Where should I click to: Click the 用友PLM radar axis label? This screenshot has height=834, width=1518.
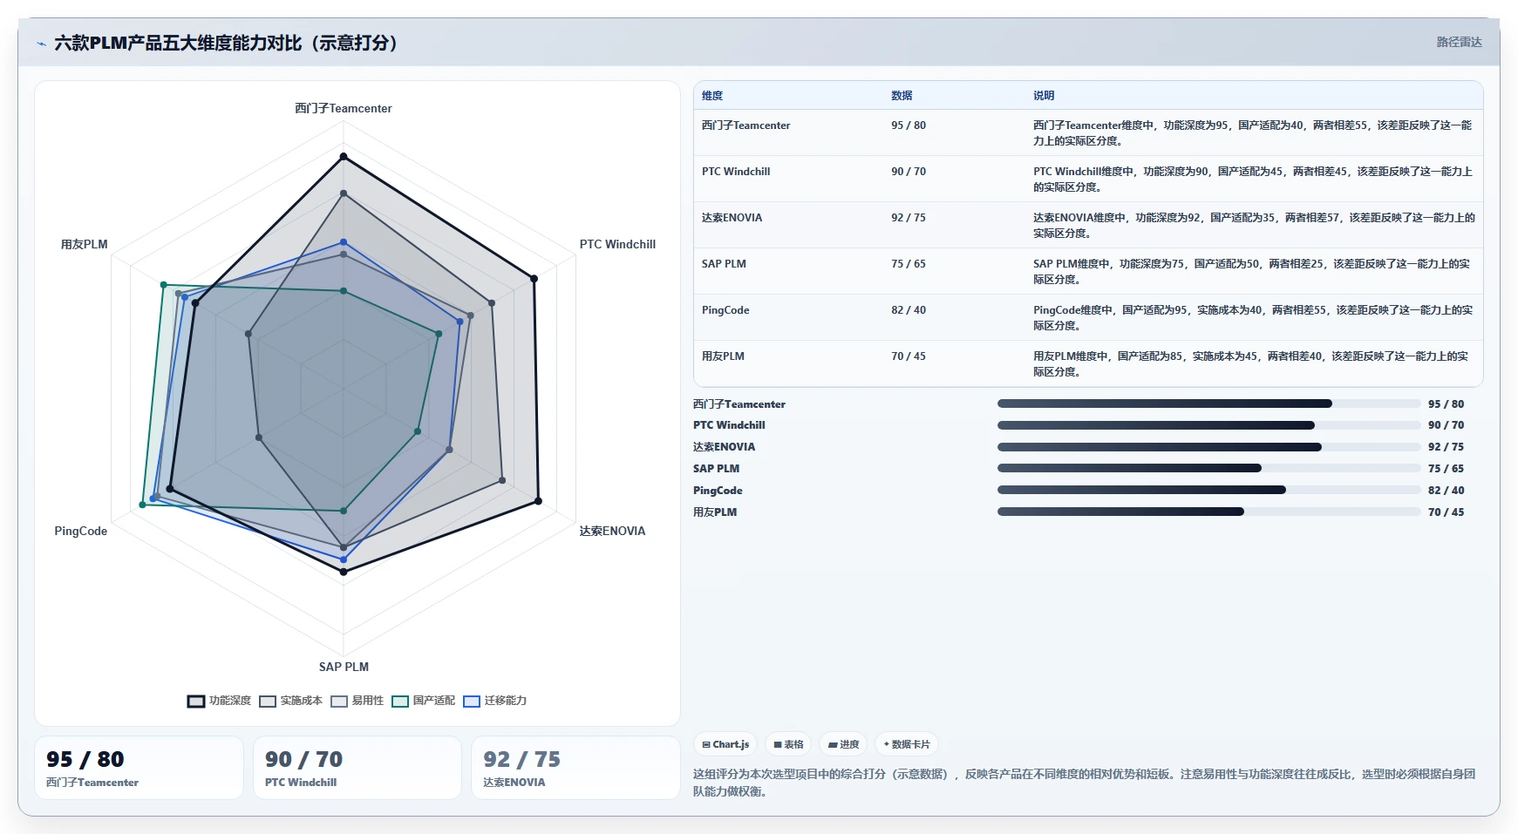tap(85, 244)
